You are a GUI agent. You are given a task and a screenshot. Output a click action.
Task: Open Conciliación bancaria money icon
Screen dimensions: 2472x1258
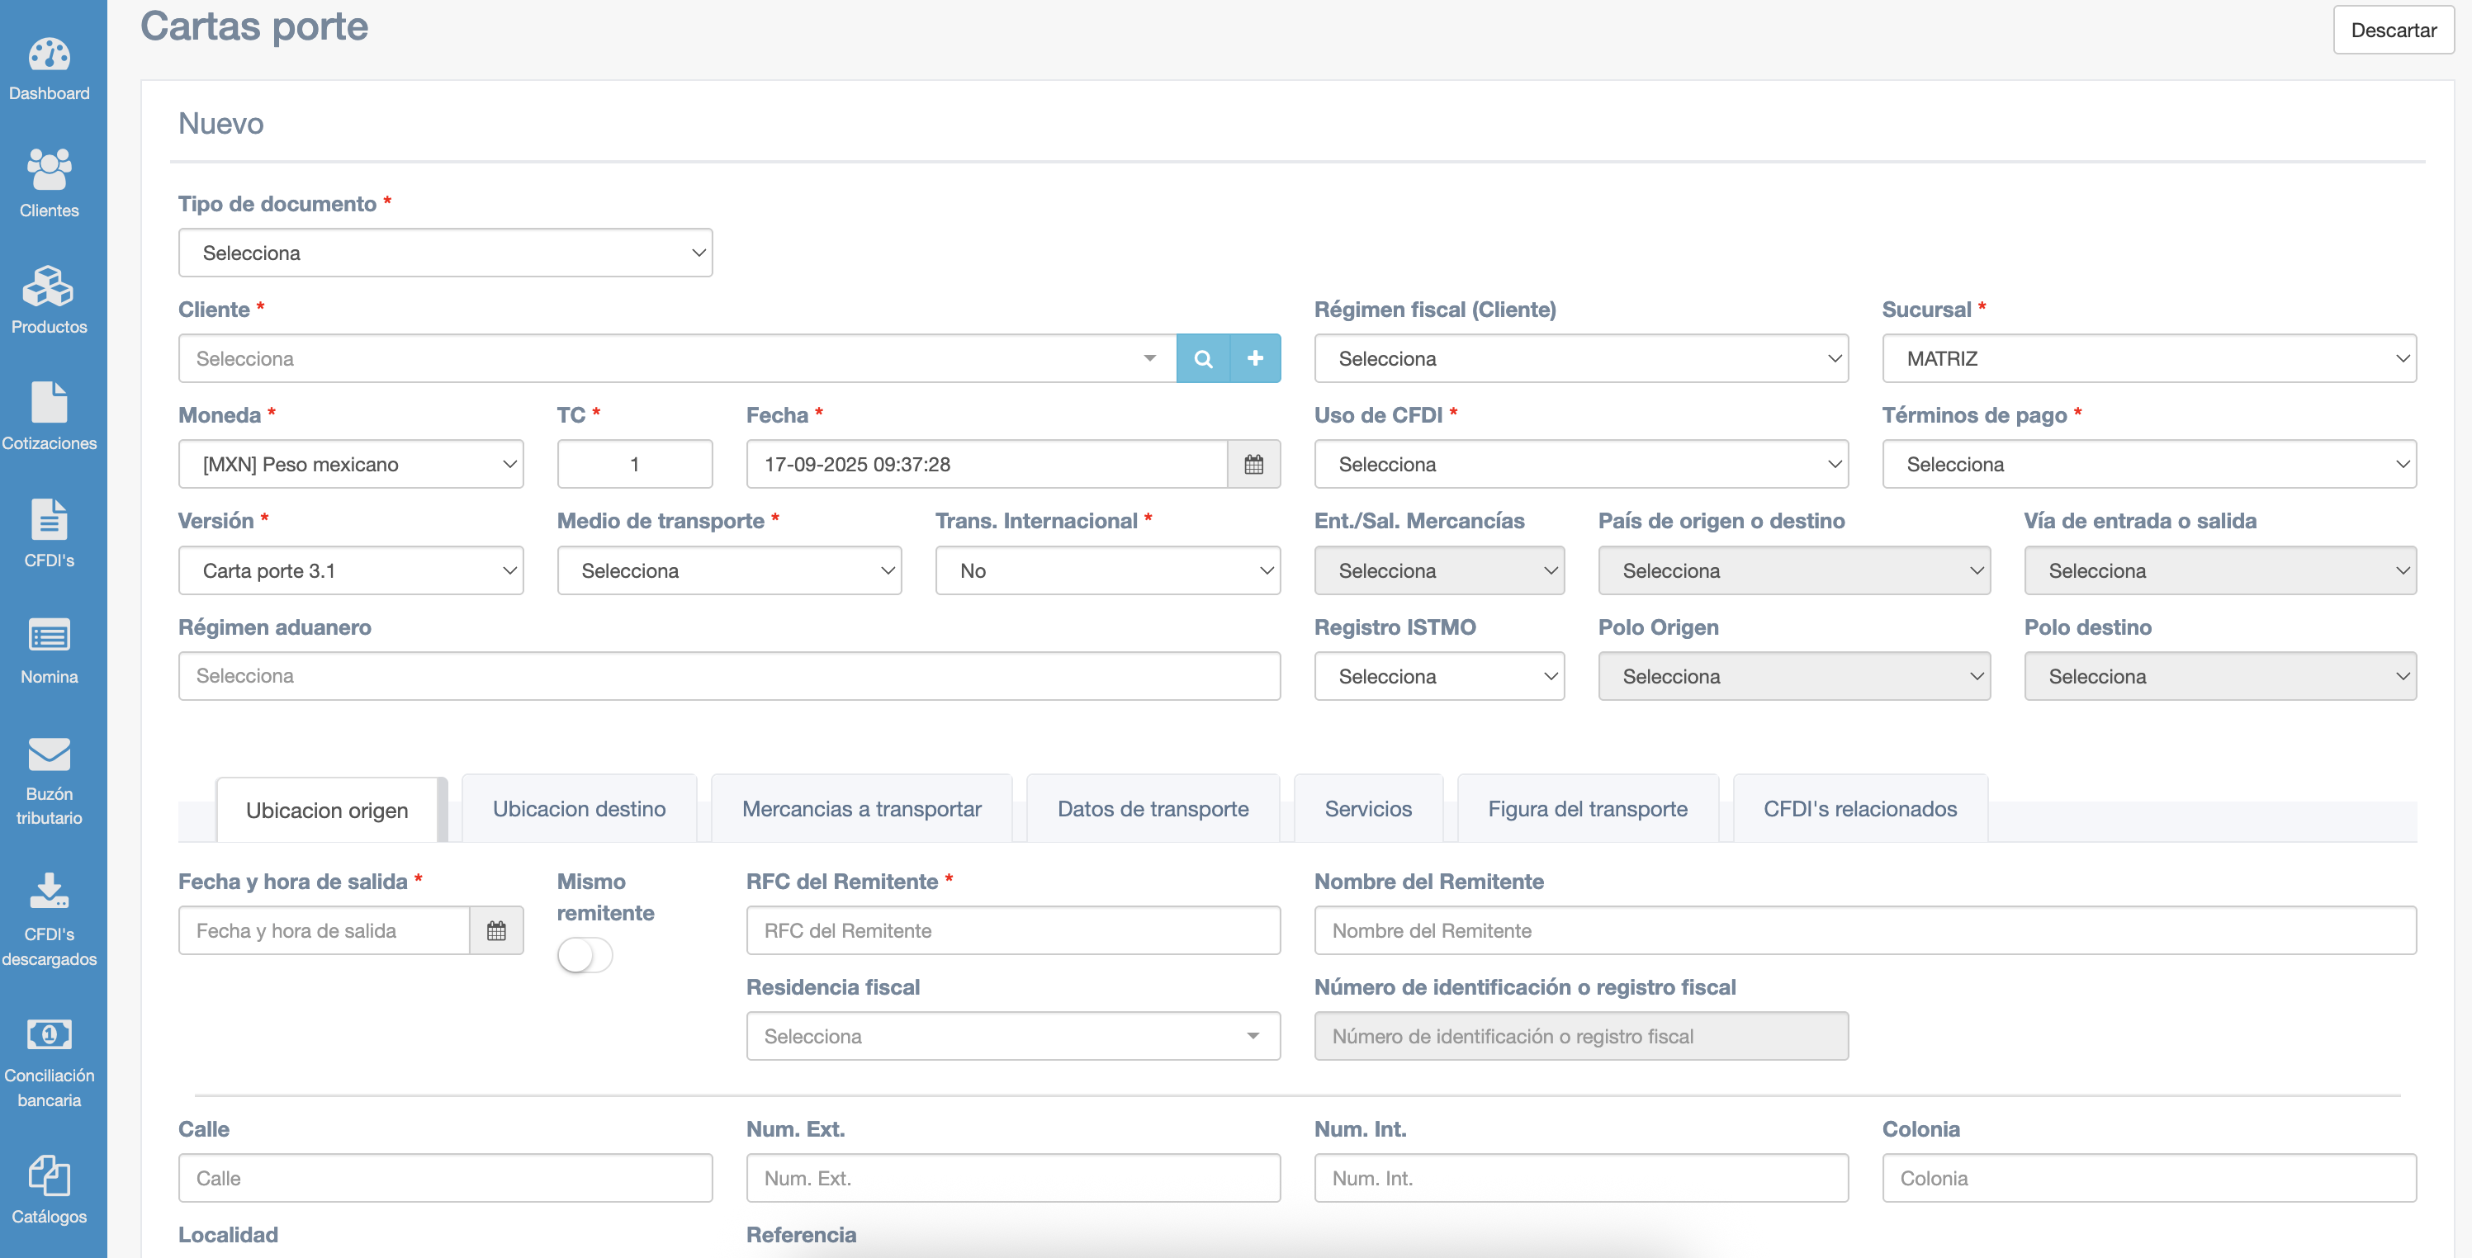(49, 1034)
